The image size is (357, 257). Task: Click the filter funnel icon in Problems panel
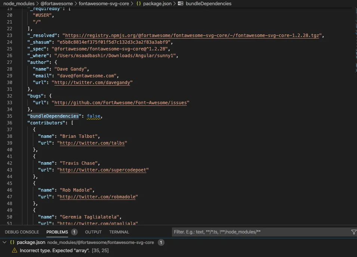tap(354, 232)
